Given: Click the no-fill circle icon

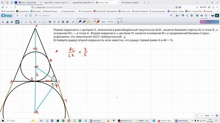Looking at the screenshot, I should [122, 22].
